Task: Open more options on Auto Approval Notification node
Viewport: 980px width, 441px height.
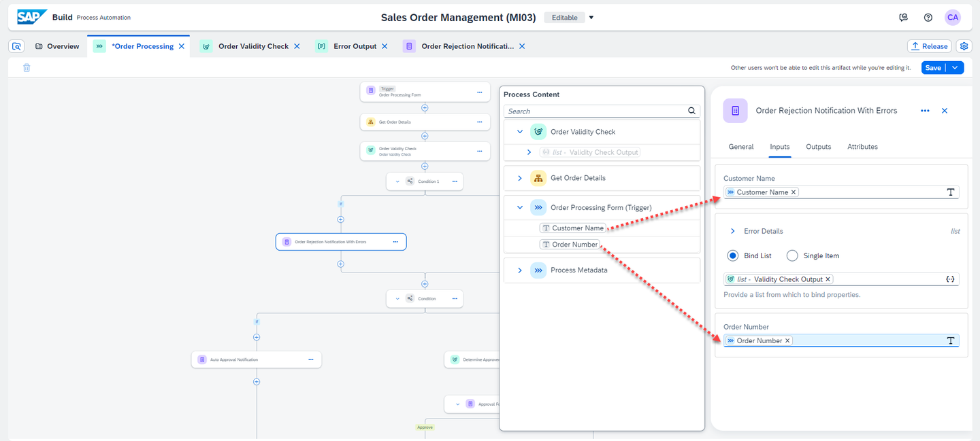Action: (310, 359)
